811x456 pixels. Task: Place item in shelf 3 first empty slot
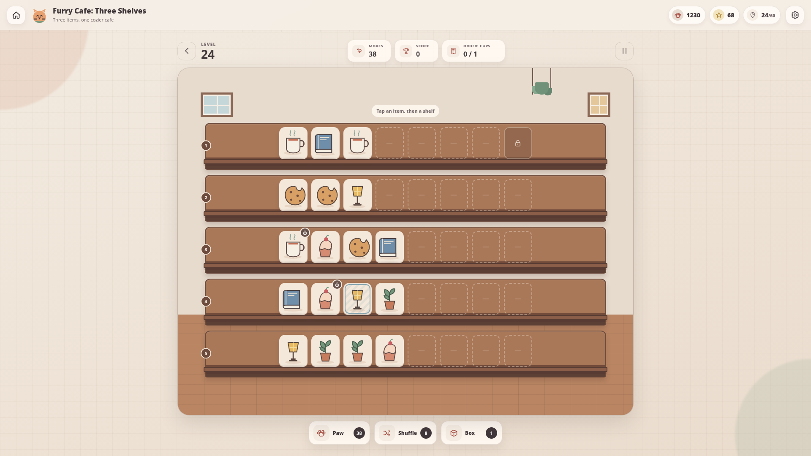coord(422,247)
